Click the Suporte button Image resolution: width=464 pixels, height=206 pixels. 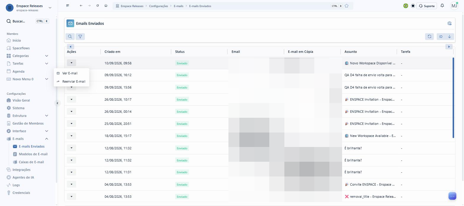[x=426, y=6]
